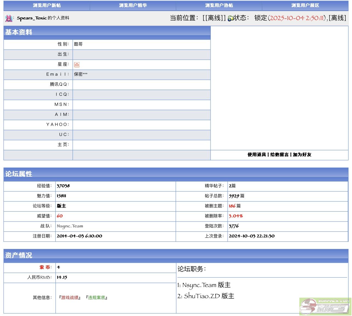Image resolution: width=352 pixels, height=316 pixels.
Task: Open the 浏览用户新帖 tab
Action: point(47,5)
